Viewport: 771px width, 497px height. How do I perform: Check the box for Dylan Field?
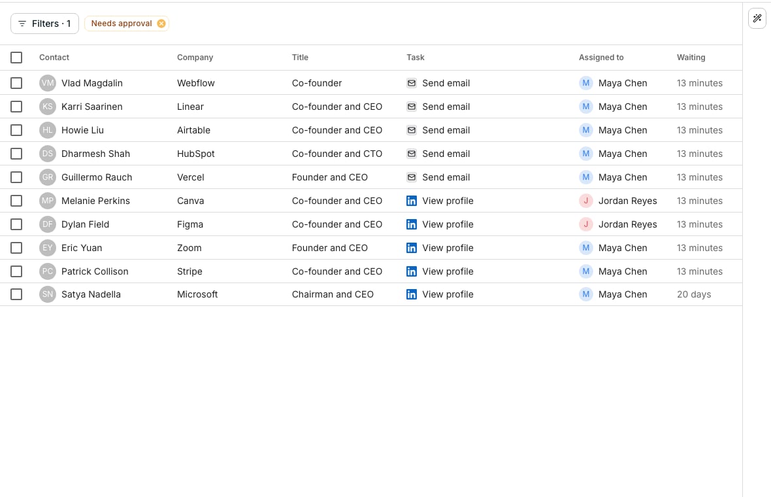[16, 224]
